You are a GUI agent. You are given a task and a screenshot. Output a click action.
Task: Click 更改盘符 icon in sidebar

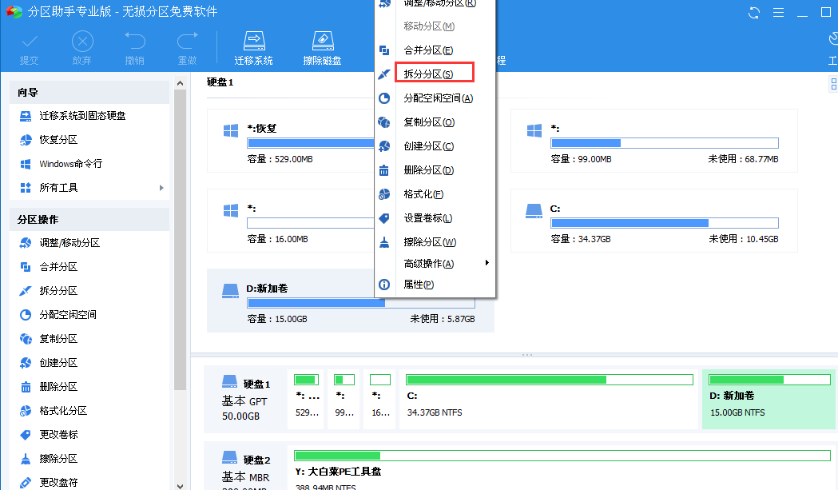click(26, 483)
